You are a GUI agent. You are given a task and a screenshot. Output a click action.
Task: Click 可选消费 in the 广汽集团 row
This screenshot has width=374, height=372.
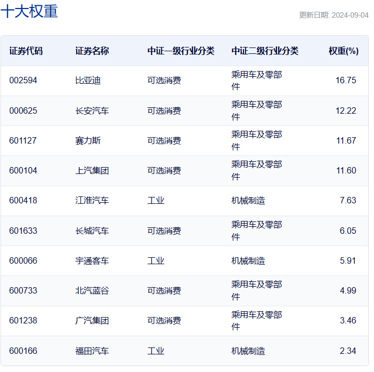tap(164, 321)
